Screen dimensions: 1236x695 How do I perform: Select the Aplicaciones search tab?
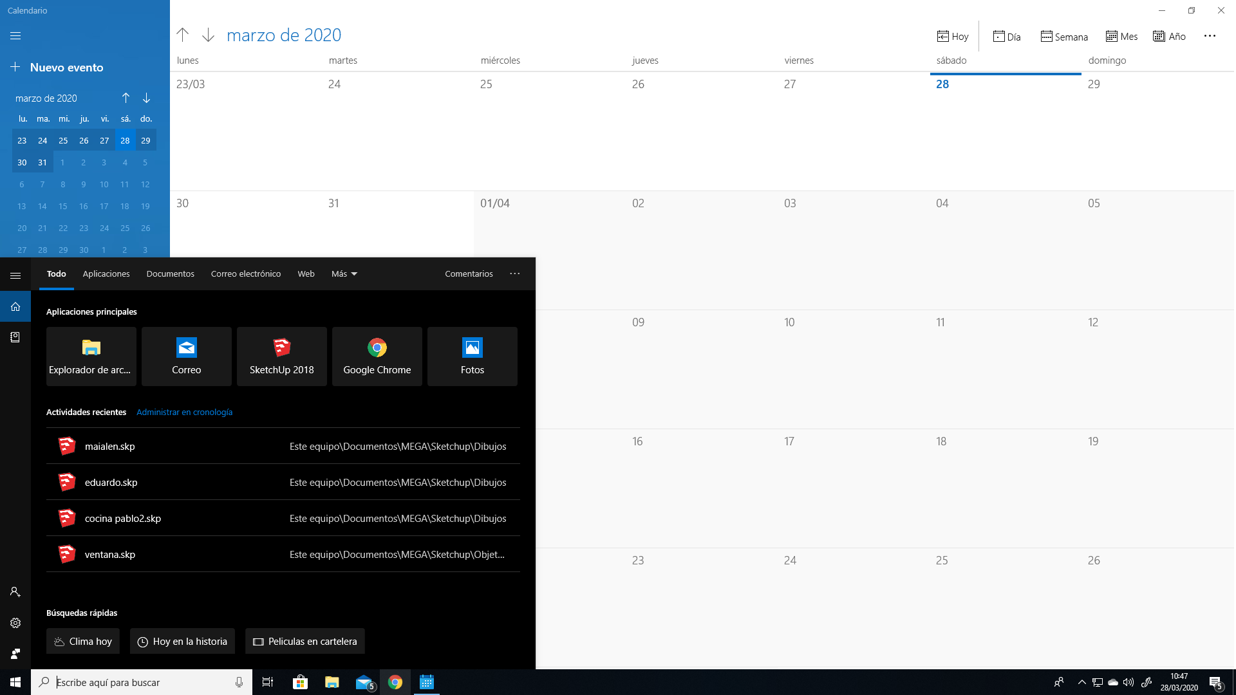(106, 273)
